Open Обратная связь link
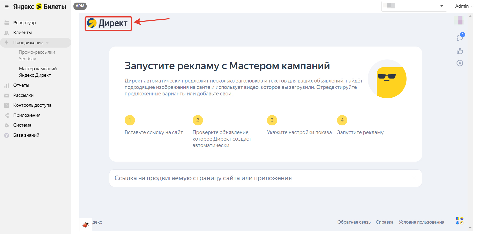This screenshot has height=234, width=481. point(354,222)
